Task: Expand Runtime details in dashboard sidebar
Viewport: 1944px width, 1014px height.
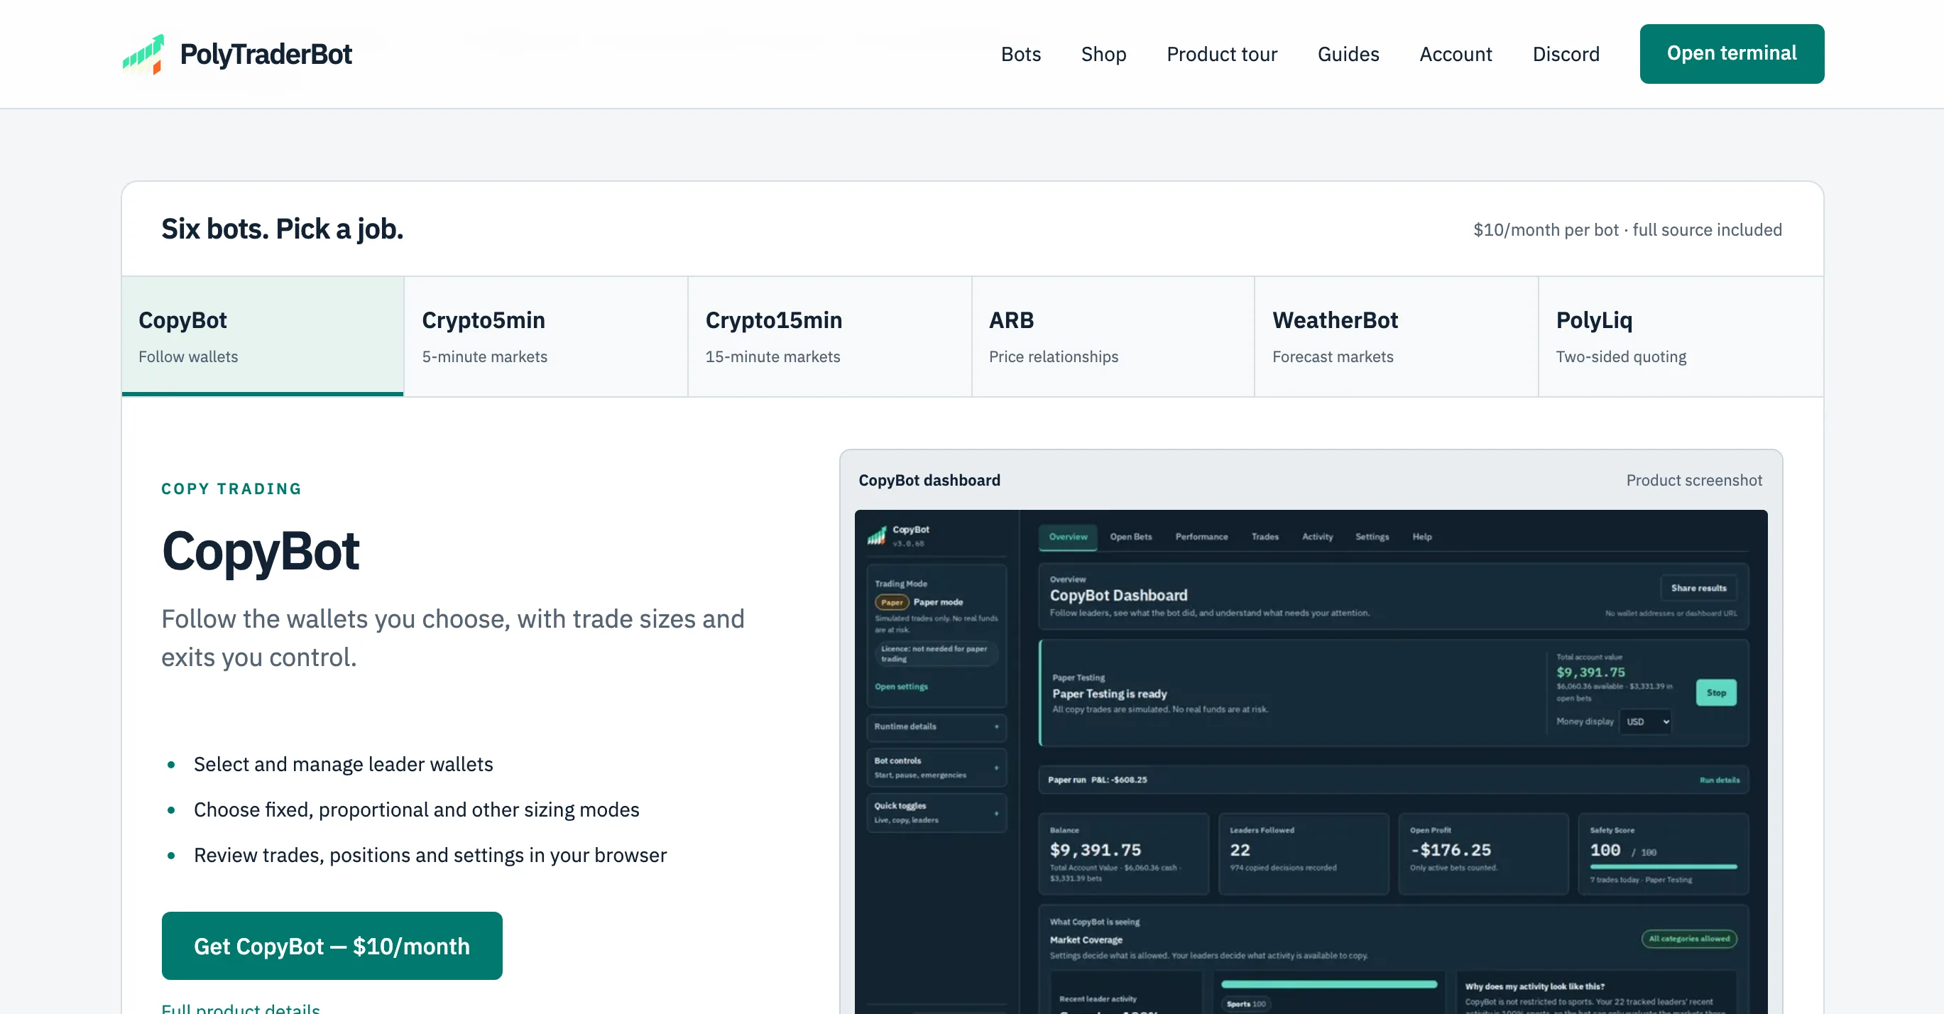Action: [936, 726]
